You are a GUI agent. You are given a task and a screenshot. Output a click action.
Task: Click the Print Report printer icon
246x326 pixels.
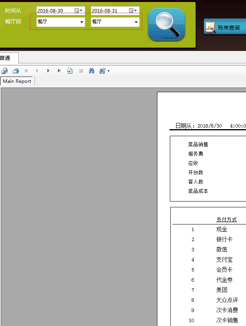pyautogui.click(x=16, y=71)
